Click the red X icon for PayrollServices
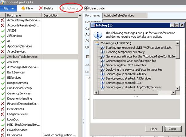The image size is (186, 137). [x=2, y=130]
